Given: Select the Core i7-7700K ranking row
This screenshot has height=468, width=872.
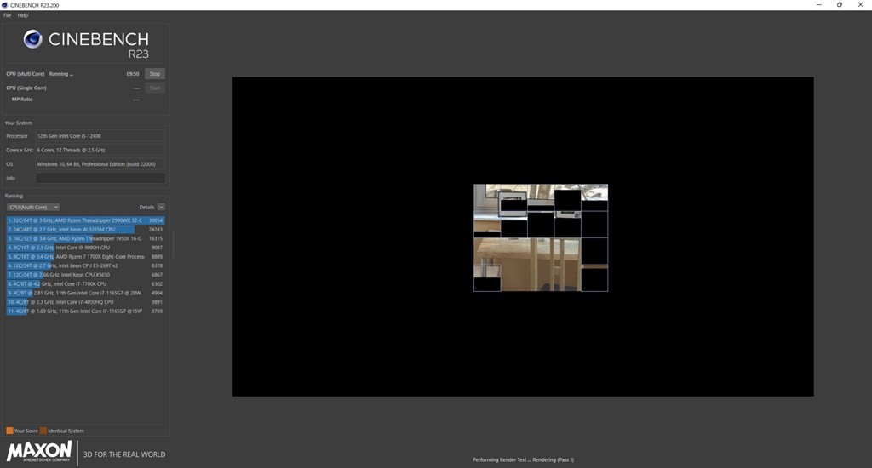Looking at the screenshot, I should (x=85, y=284).
